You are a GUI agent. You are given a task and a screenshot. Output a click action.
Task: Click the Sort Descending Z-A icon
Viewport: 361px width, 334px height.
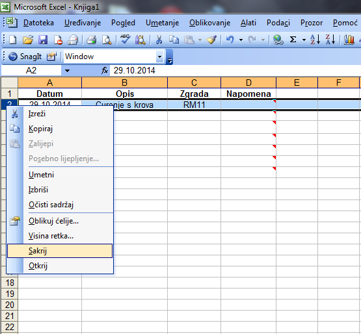[x=330, y=40]
